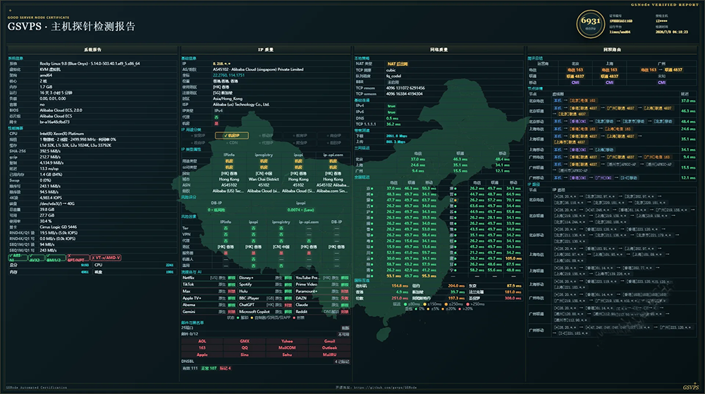Click the VPN row label in risk factors

pos(186,234)
